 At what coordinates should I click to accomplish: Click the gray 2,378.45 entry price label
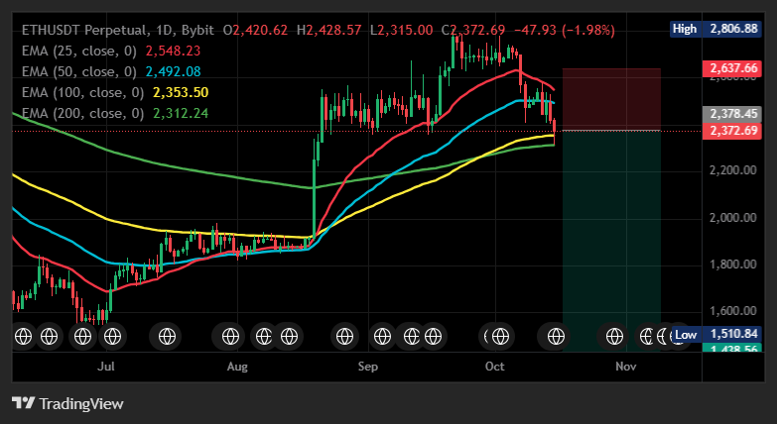click(x=732, y=114)
